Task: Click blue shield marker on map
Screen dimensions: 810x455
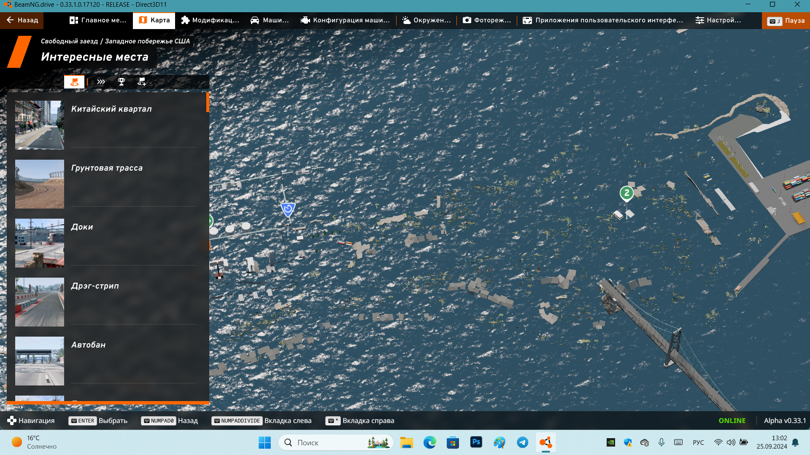Action: tap(288, 209)
